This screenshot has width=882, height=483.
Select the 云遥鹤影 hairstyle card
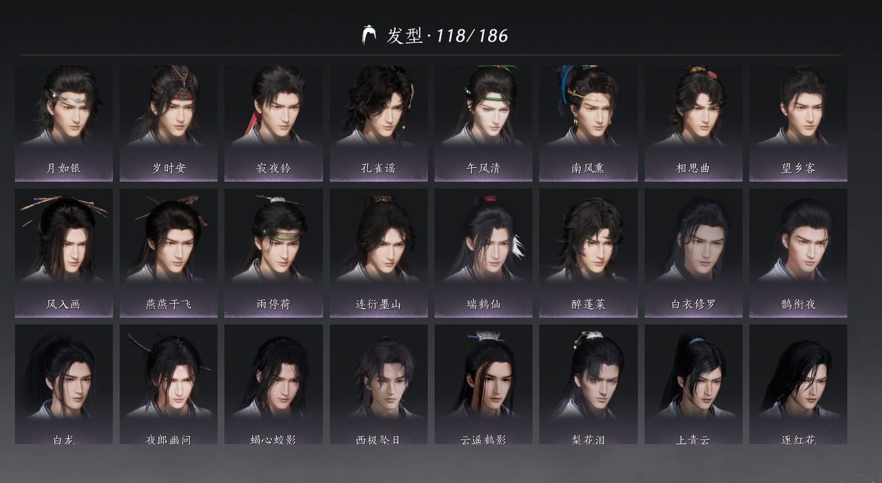pyautogui.click(x=484, y=384)
